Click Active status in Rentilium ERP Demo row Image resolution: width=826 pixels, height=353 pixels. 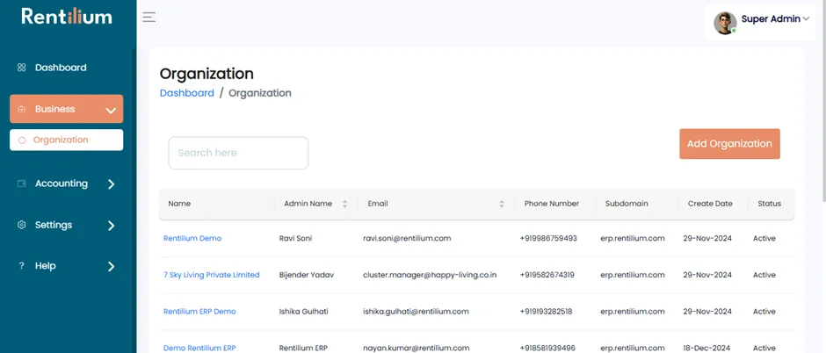[764, 312]
